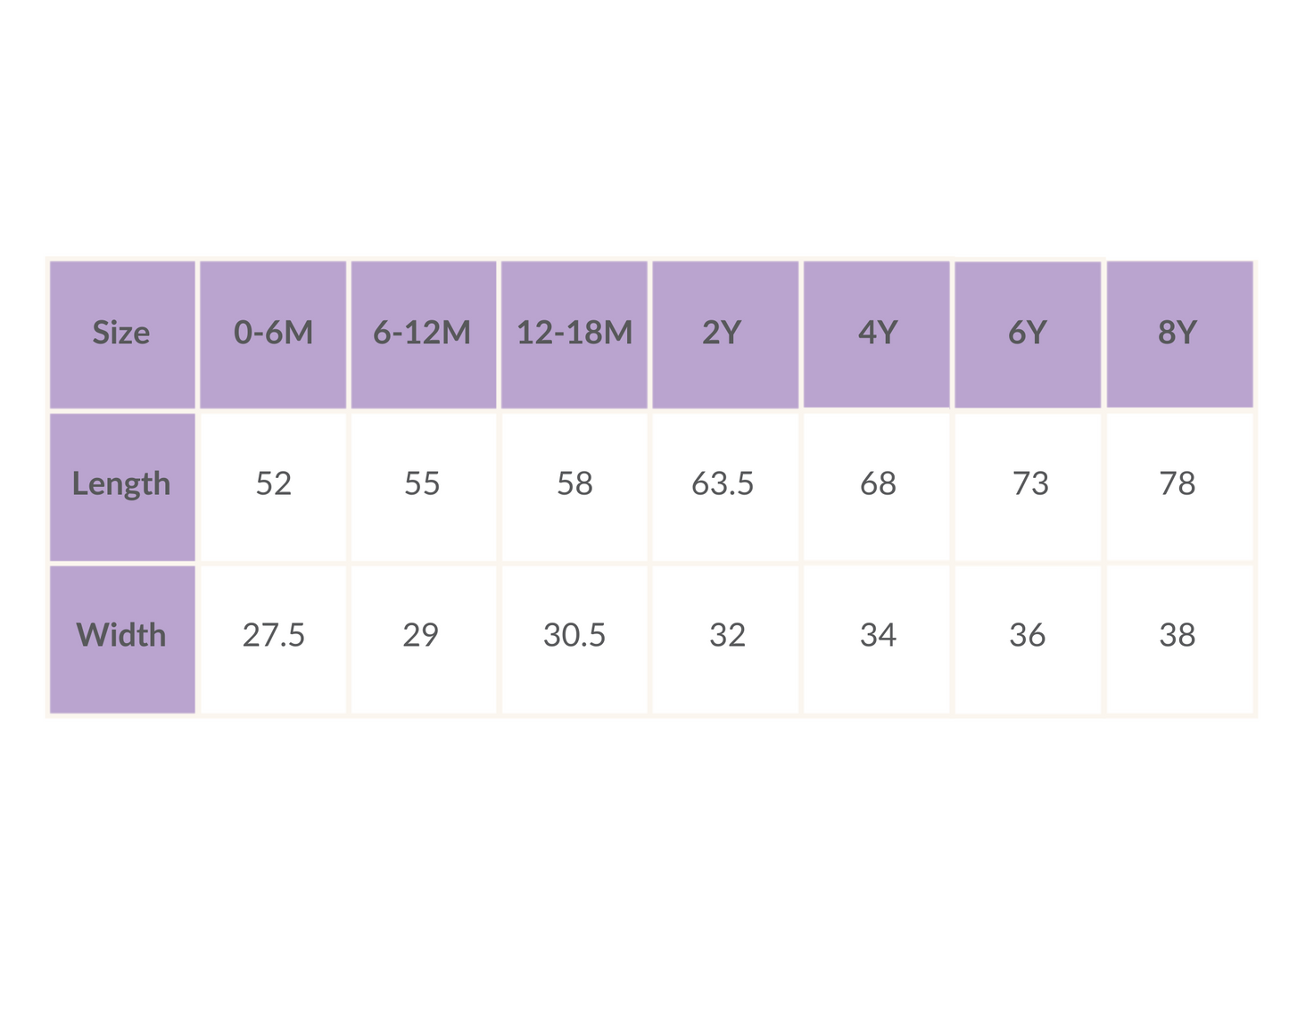Image resolution: width=1289 pixels, height=1031 pixels.
Task: Select the 12-18M column header
Action: click(574, 334)
